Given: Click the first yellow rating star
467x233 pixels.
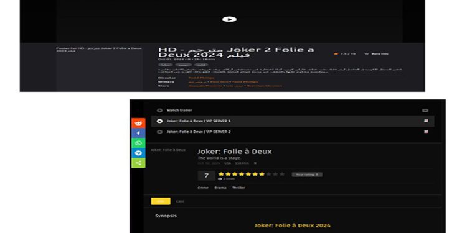Looking at the screenshot, I should pos(221,174).
